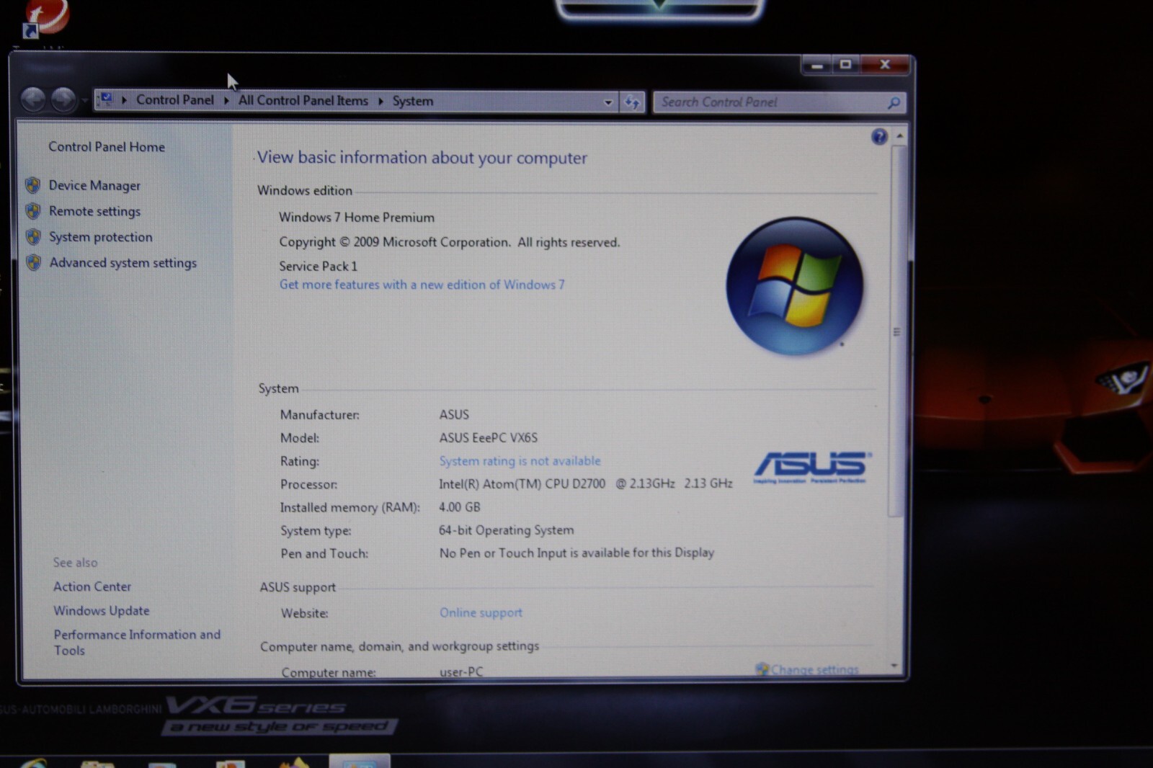
Task: Click the Windows 7 Home Premium text
Action: (357, 217)
